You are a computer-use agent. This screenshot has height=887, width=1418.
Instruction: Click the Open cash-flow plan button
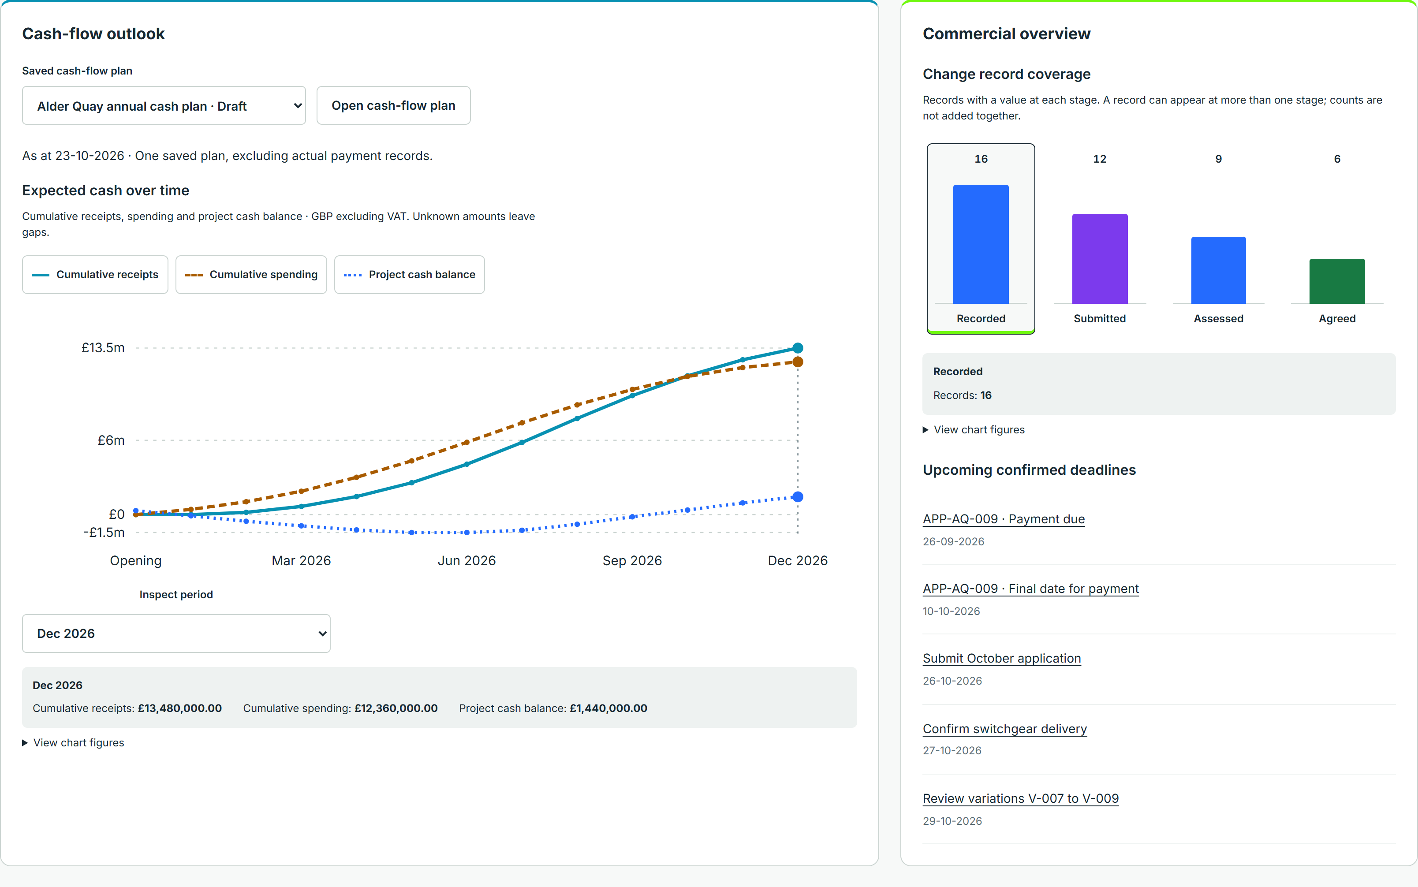(x=393, y=106)
